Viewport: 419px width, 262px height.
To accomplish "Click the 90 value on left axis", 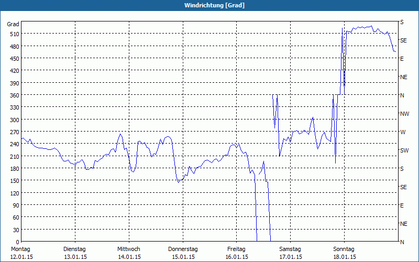I will [16, 205].
